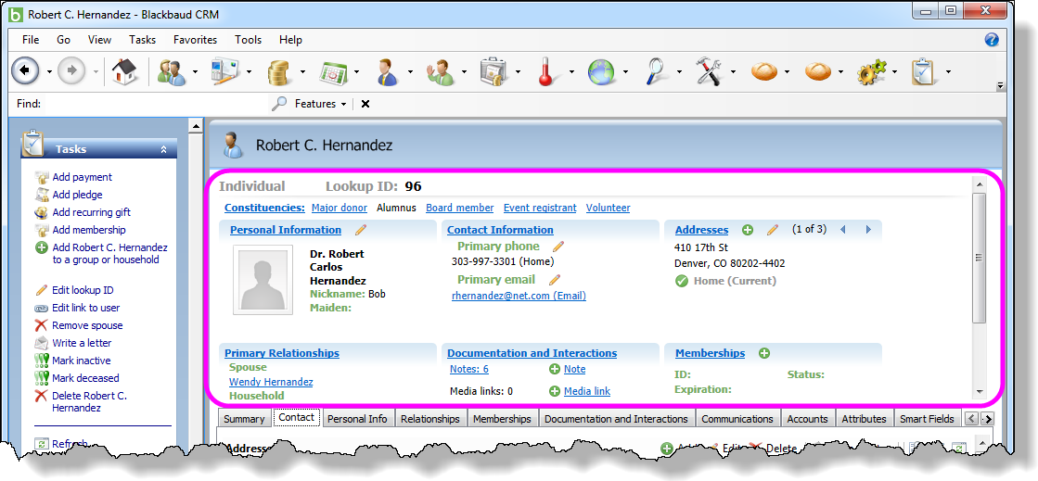
Task: Click the summary panel scroll down arrow
Action: coord(979,392)
